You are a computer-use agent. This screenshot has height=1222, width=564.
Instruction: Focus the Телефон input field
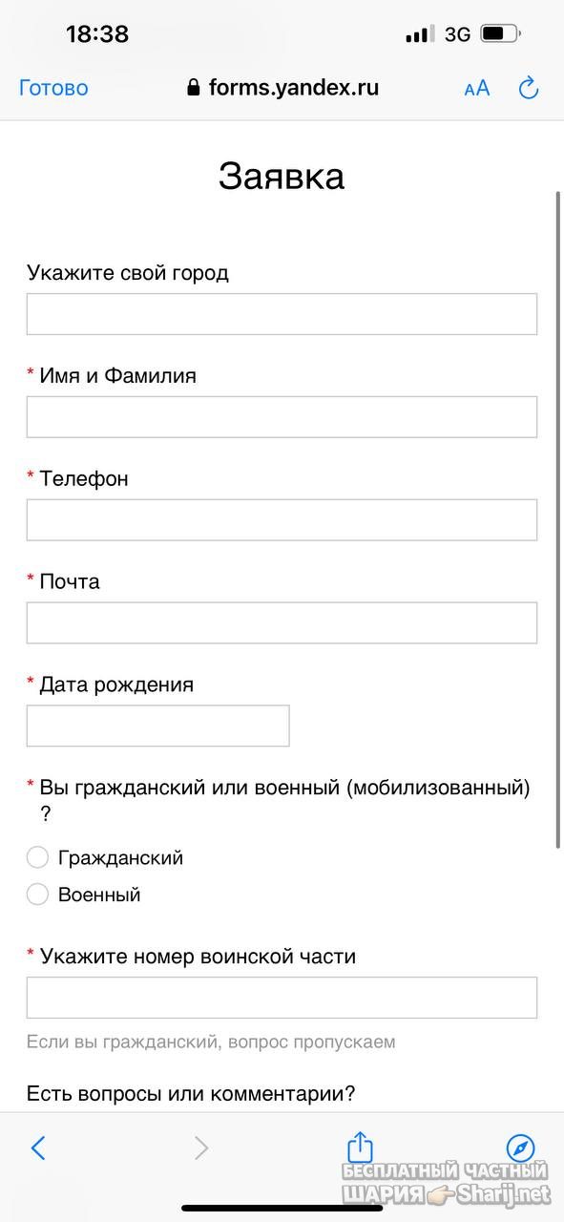coord(282,520)
